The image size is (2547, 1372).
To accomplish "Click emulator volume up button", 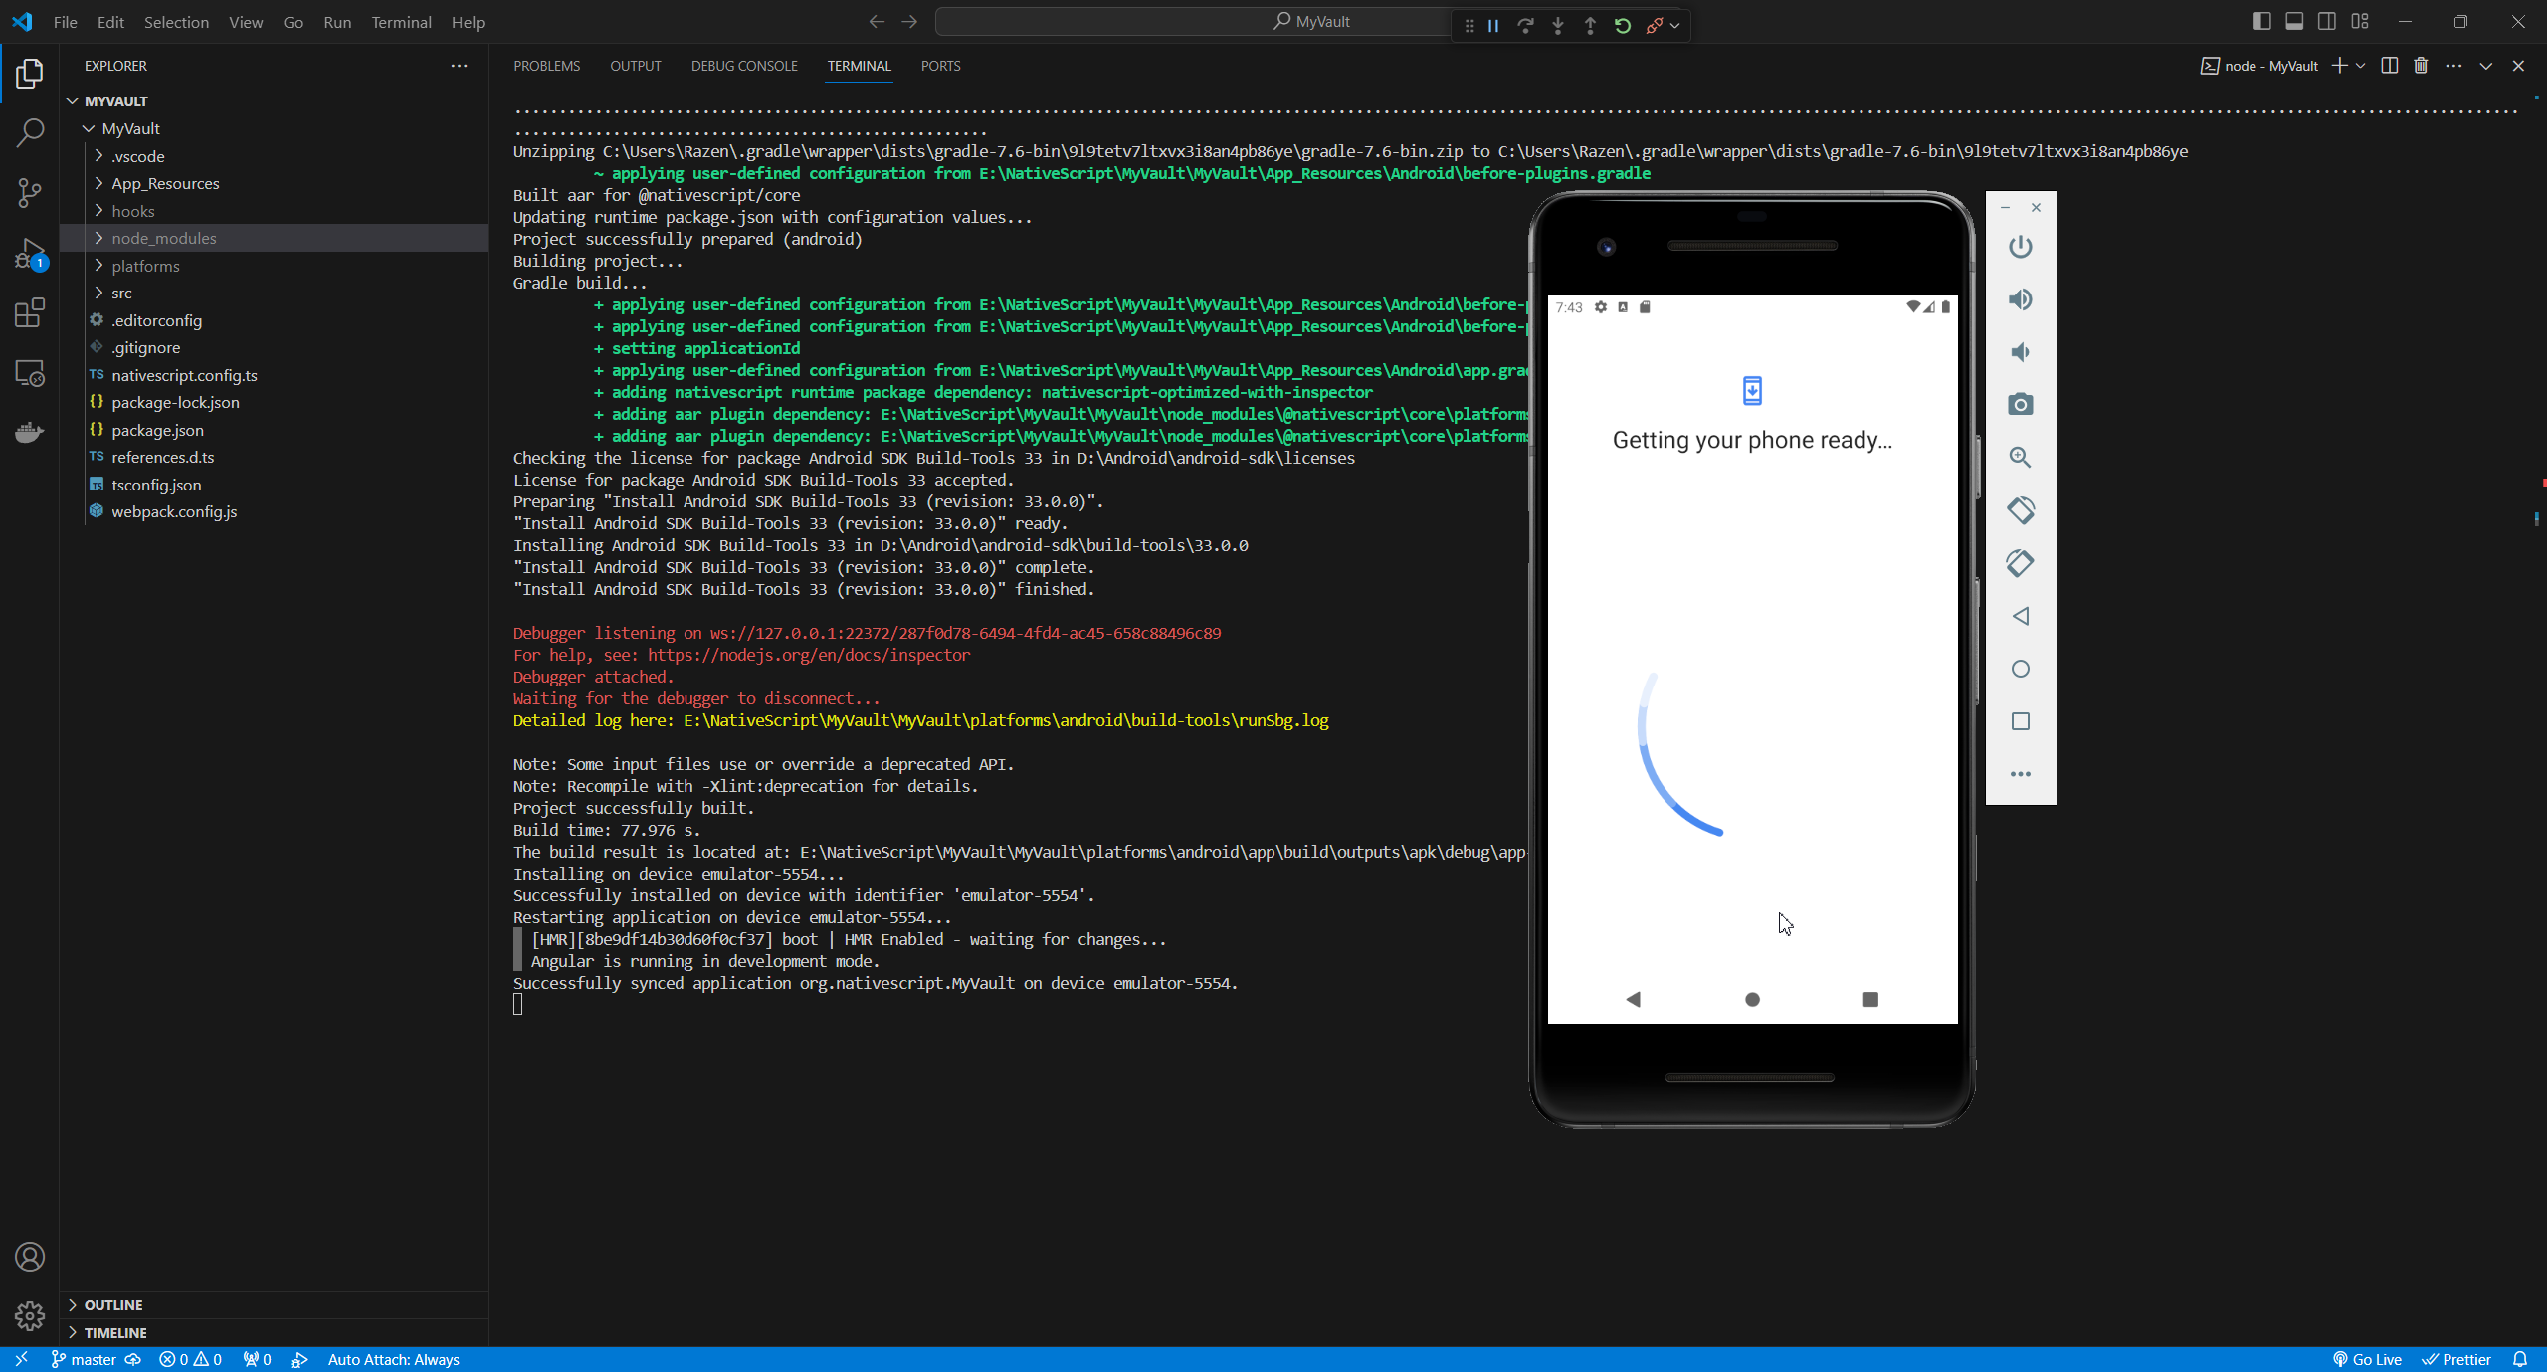I will pos(2020,299).
